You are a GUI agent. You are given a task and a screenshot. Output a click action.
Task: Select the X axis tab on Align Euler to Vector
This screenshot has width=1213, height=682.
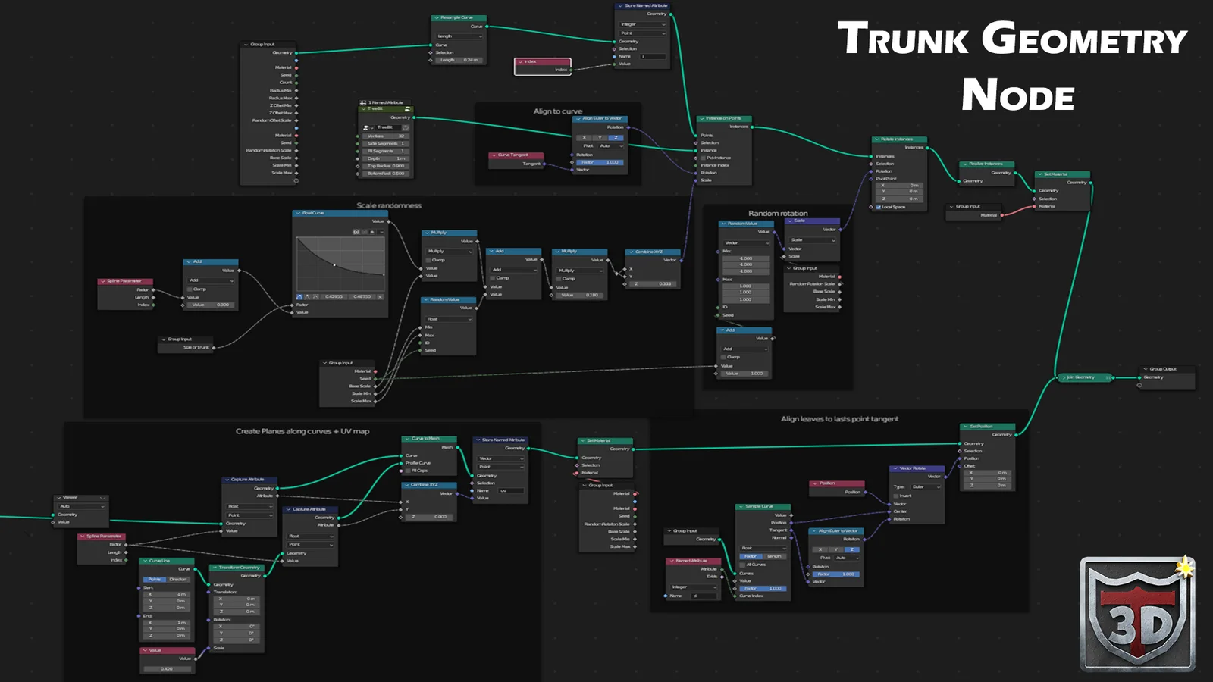pyautogui.click(x=585, y=138)
